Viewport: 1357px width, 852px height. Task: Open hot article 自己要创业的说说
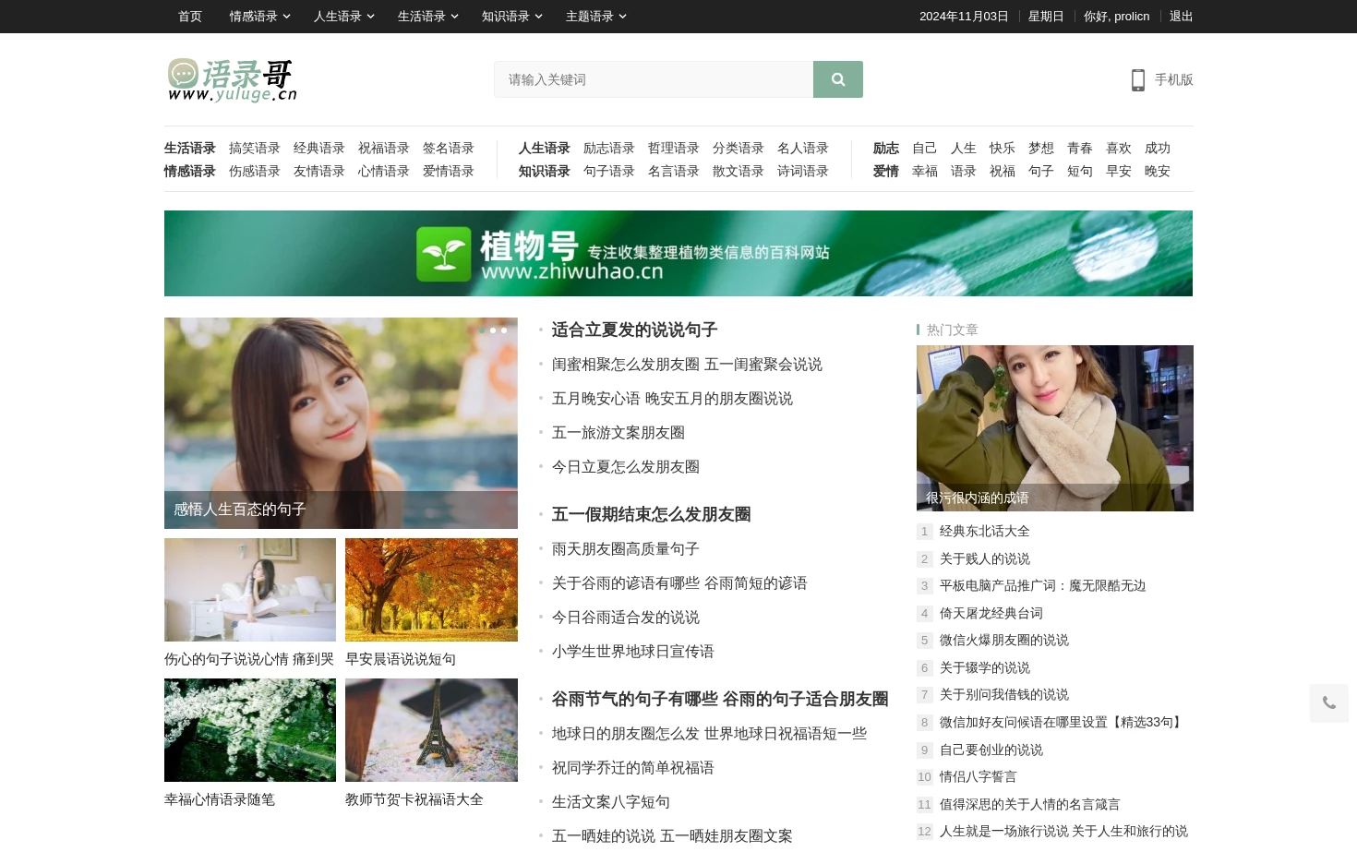pyautogui.click(x=991, y=750)
